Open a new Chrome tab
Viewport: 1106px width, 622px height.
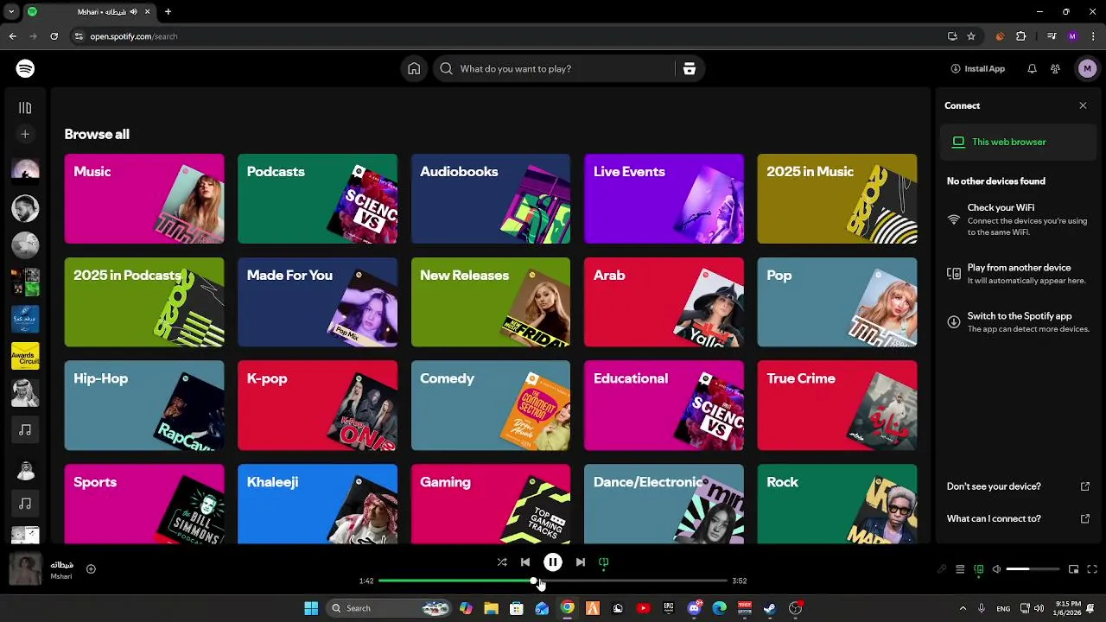pos(168,12)
